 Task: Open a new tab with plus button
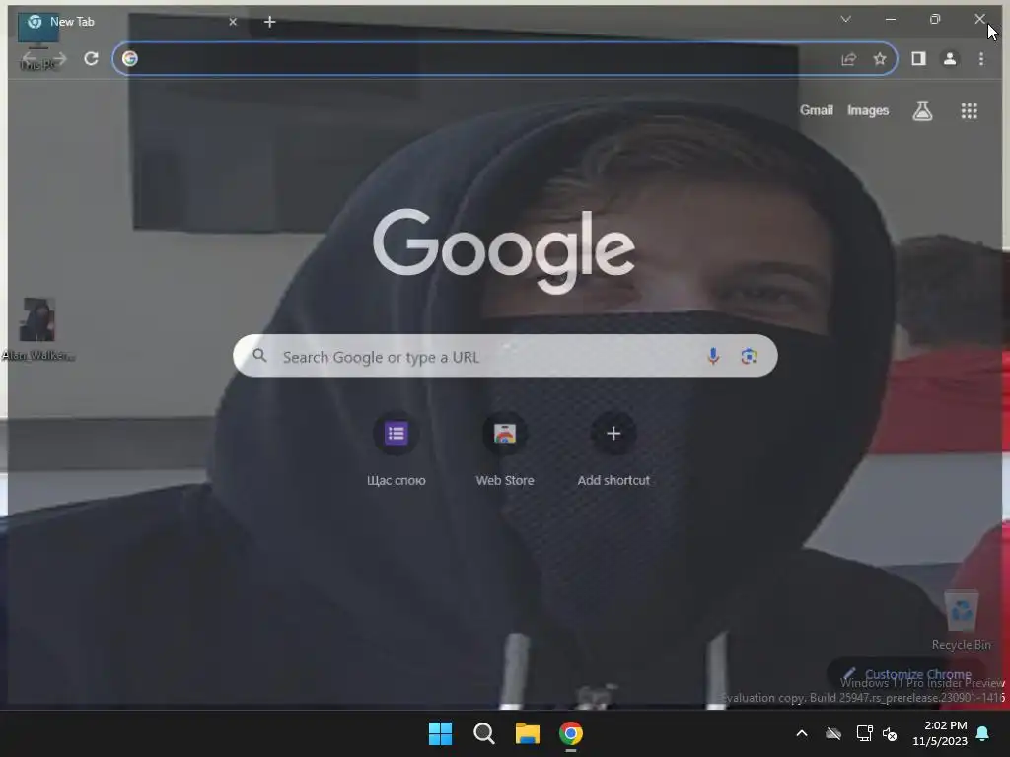(x=270, y=22)
